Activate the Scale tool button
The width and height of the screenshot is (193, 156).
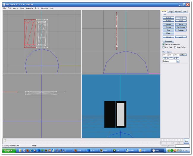coord(181,21)
